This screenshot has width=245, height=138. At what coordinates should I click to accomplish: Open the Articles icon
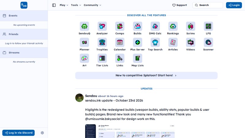tap(173, 42)
